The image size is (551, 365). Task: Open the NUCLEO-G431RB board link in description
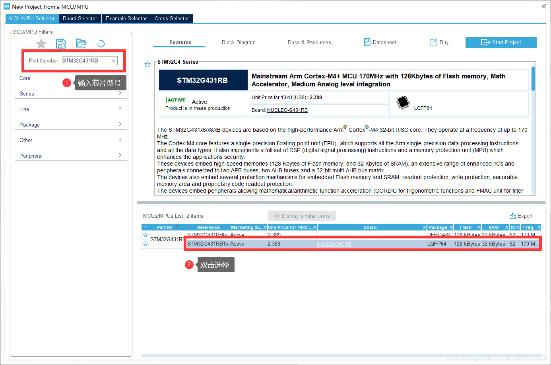[x=287, y=110]
